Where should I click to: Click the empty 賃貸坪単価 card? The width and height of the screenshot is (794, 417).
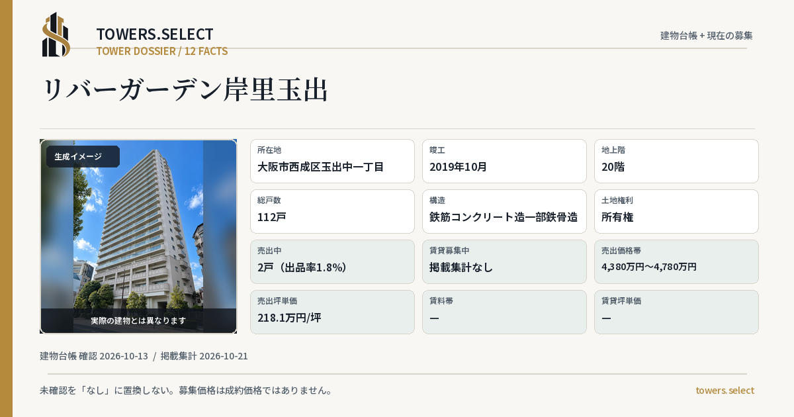tap(676, 312)
